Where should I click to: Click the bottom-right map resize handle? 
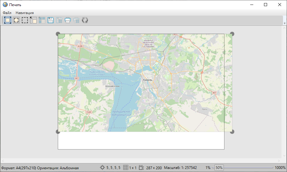(x=232, y=132)
